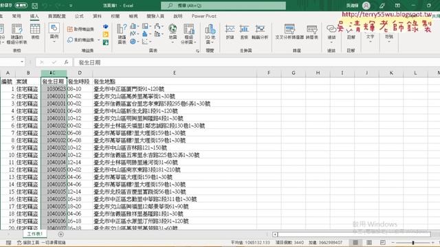Switch to Page Break Preview in the status bar
The image size is (440, 247).
coord(382,242)
